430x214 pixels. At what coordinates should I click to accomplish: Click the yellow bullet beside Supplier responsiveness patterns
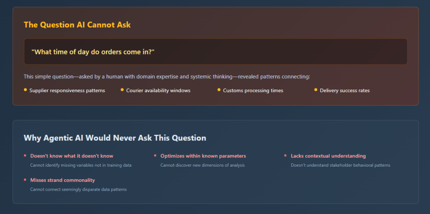[x=26, y=90]
